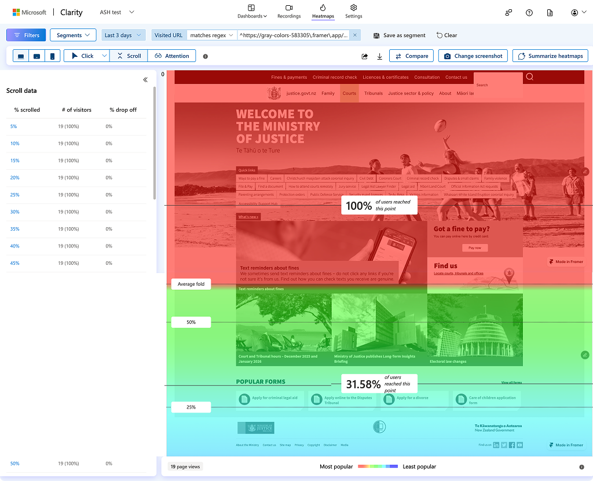Show heatmap type info tooltip
Image resolution: width=593 pixels, height=481 pixels.
pyautogui.click(x=206, y=56)
